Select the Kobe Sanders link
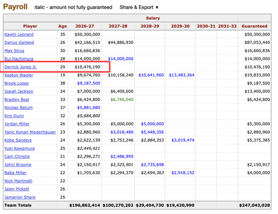This screenshot has height=214, width=278. tap(18, 140)
